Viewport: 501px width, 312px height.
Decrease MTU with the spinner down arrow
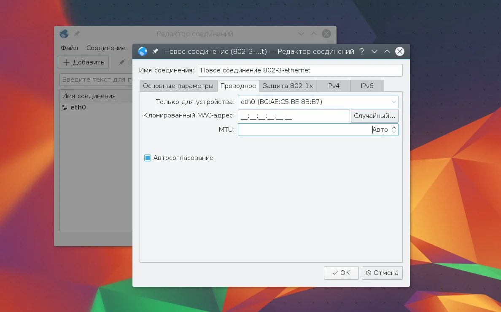click(394, 132)
